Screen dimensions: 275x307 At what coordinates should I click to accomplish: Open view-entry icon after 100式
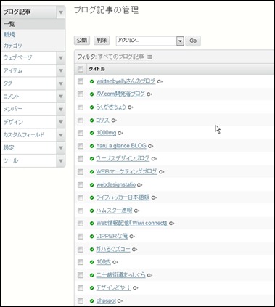click(115, 262)
